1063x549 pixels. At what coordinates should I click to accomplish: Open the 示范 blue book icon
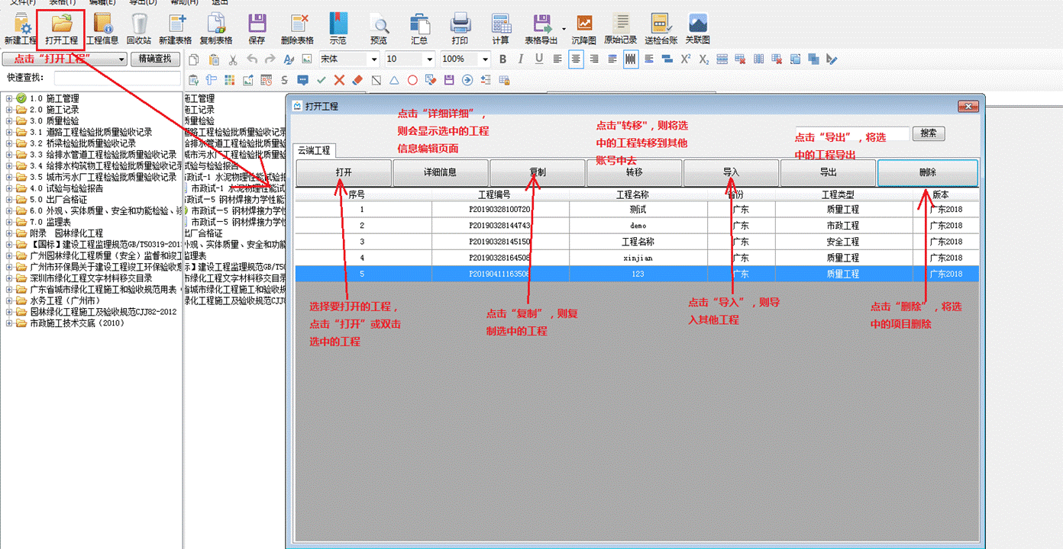[x=338, y=24]
